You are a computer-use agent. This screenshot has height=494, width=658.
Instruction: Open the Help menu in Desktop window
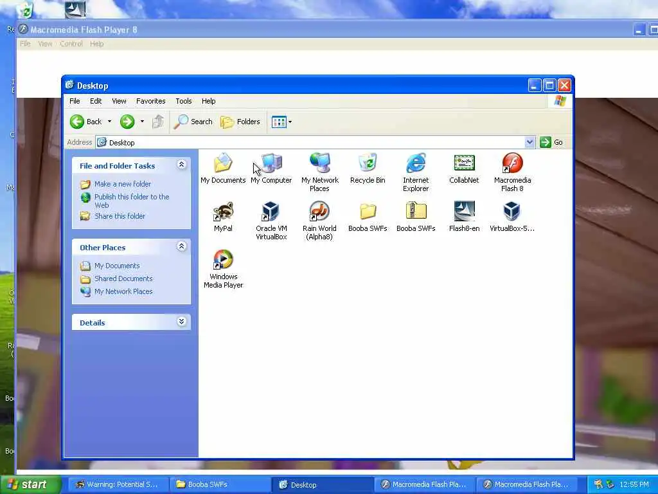[x=208, y=101]
